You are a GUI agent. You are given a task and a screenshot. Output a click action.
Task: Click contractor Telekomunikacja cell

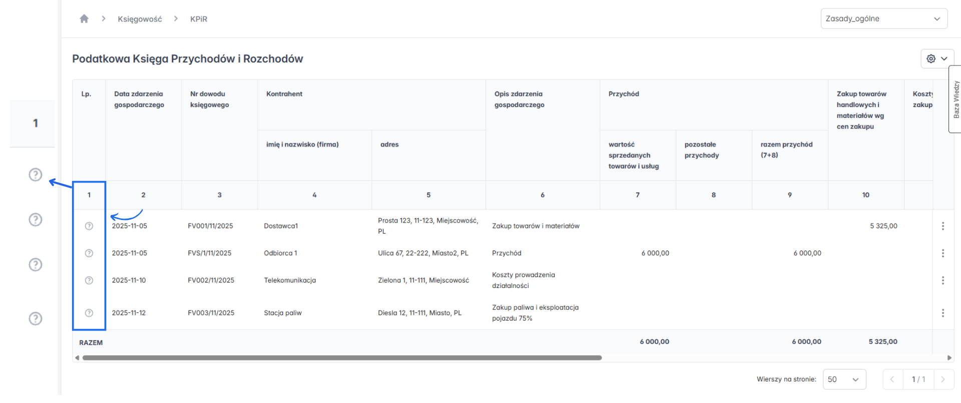point(290,280)
